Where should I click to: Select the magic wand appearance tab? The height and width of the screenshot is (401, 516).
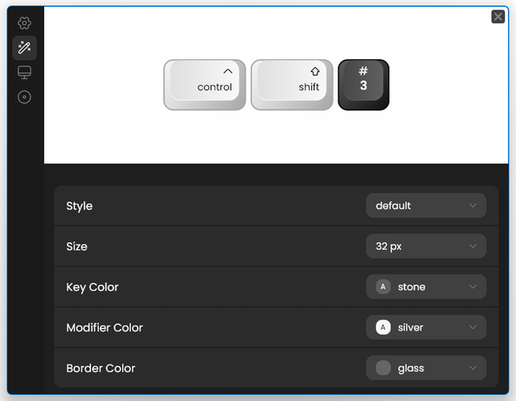click(x=24, y=48)
